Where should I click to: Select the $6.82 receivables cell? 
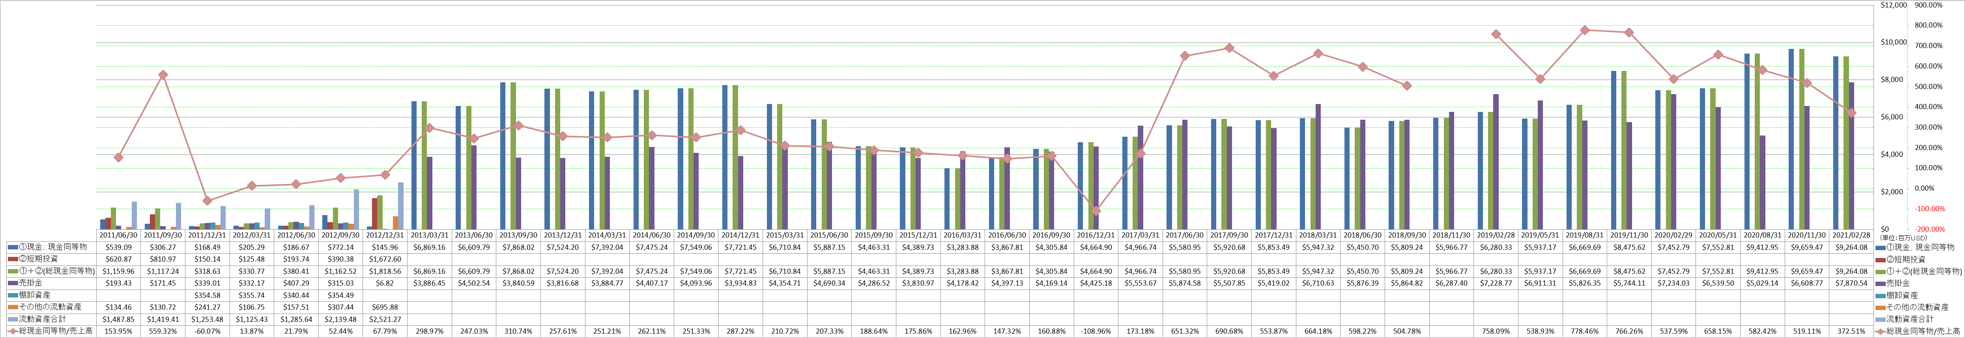(x=385, y=283)
